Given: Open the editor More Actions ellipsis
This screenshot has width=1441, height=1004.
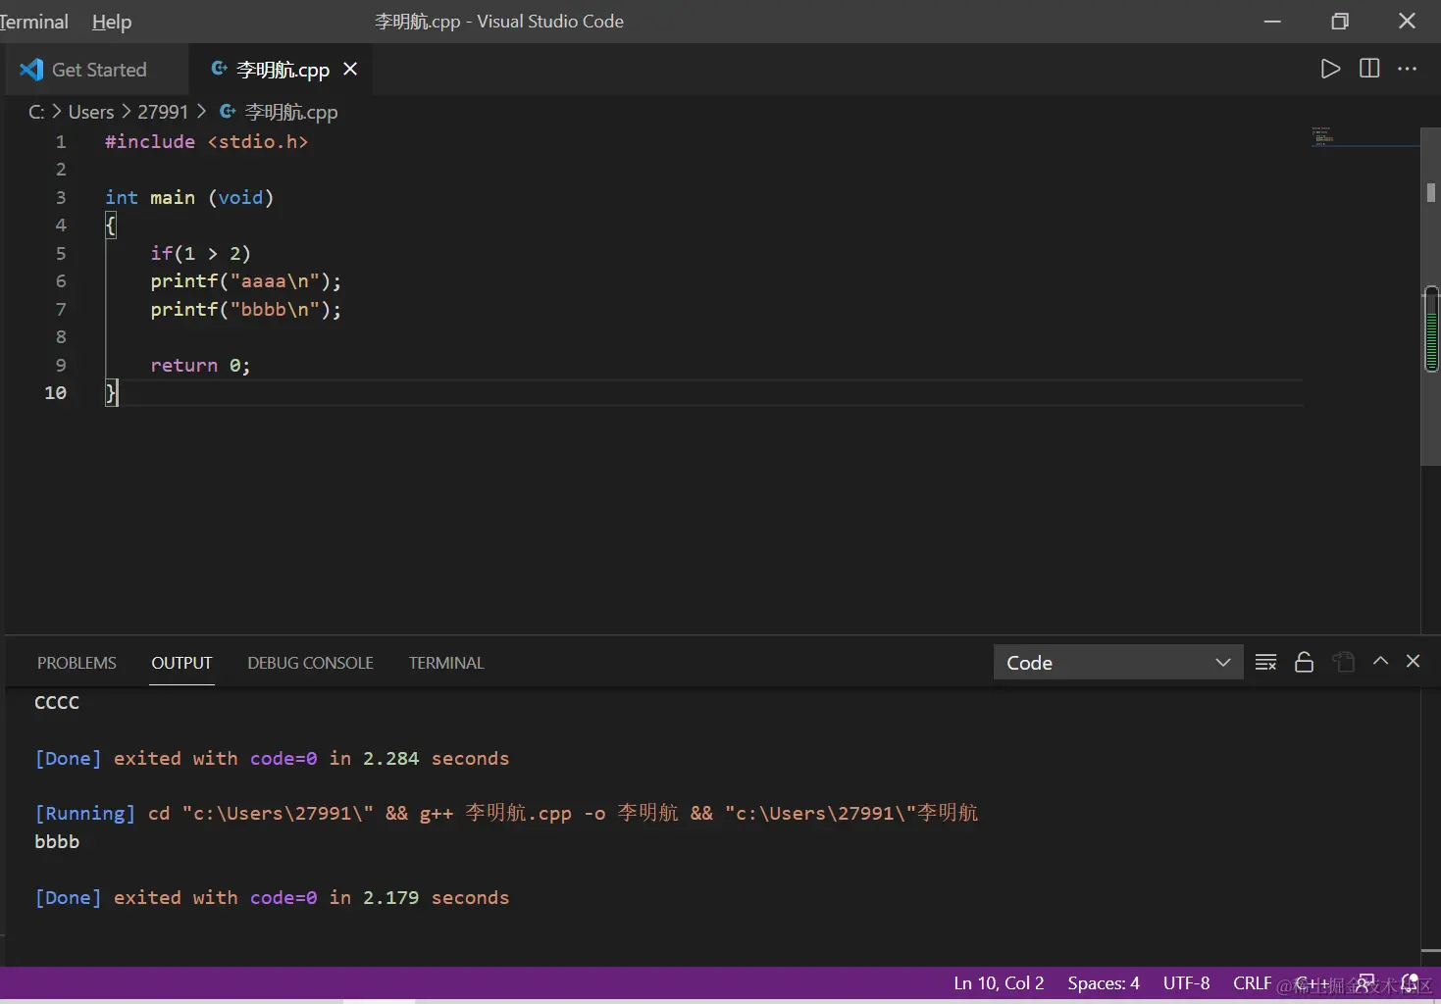Looking at the screenshot, I should click(1408, 69).
